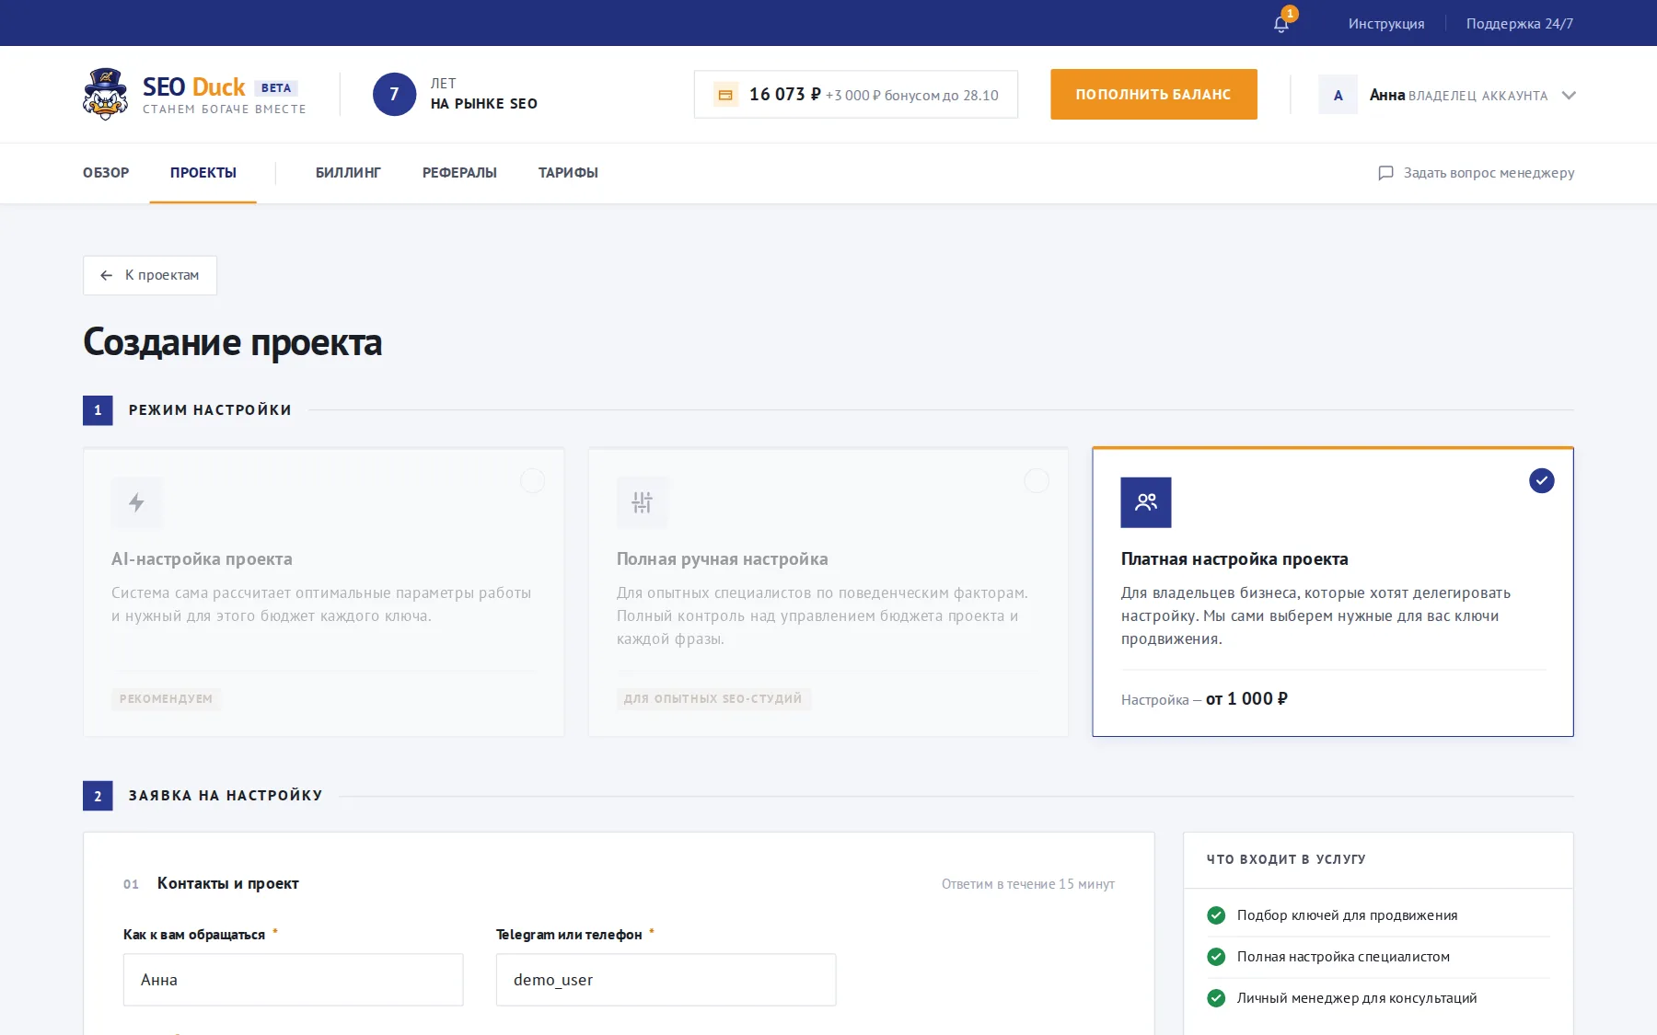
Task: Switch to the Проекты tab
Action: [x=203, y=173]
